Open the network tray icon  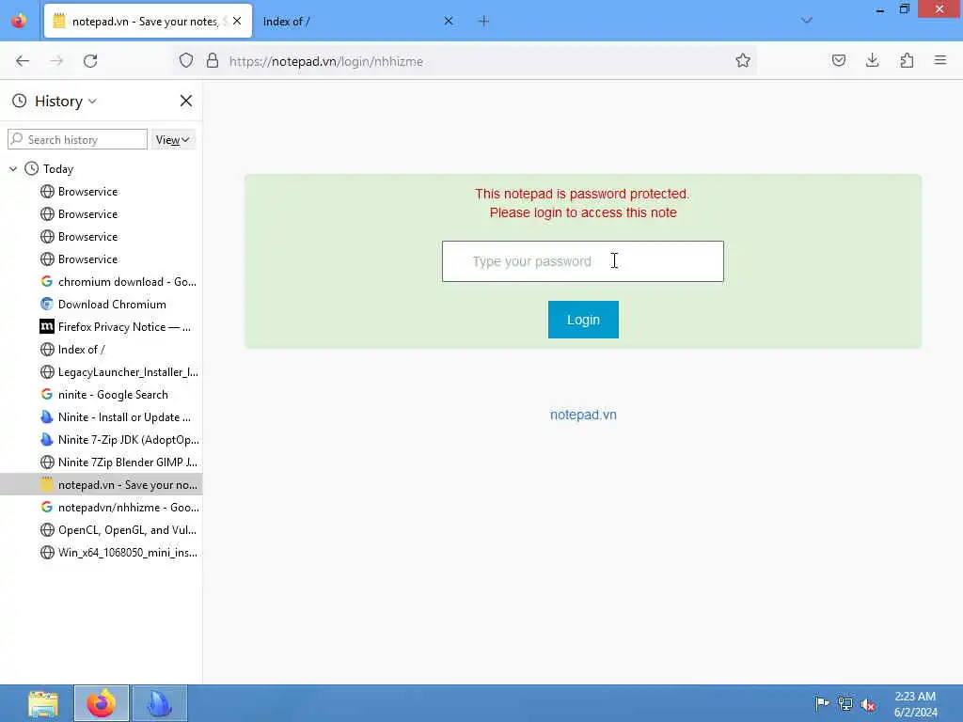[x=845, y=703]
